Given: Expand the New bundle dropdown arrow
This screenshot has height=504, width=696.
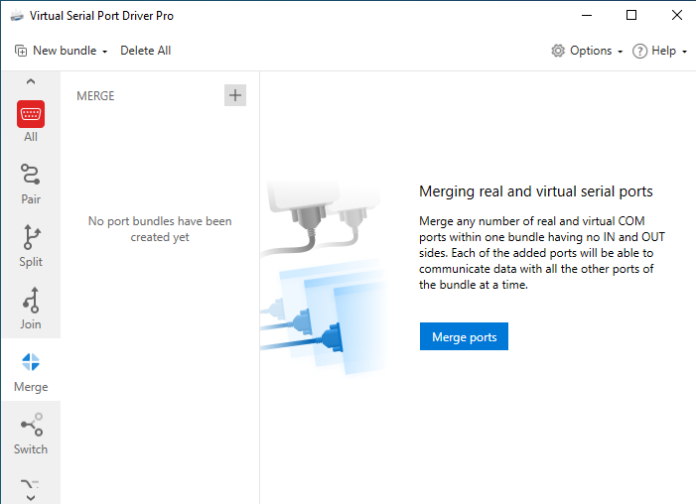Looking at the screenshot, I should 105,52.
